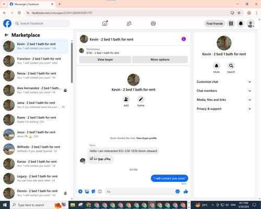The image size is (261, 209).
Task: Expand Customize chat section
Action: coord(224,82)
